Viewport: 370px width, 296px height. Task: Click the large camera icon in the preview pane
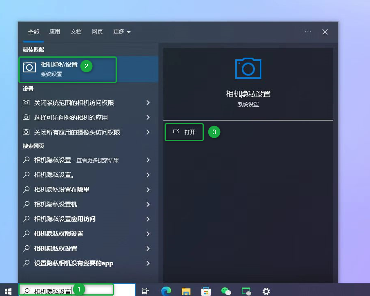248,68
